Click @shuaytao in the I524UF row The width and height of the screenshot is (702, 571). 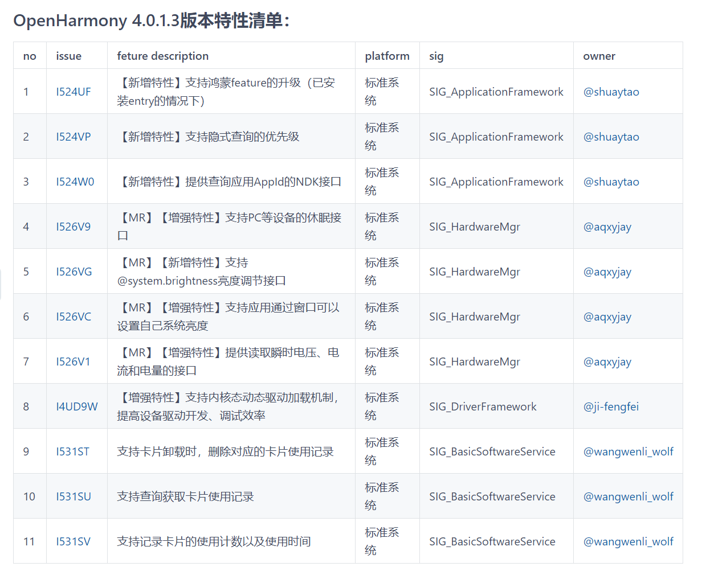tap(611, 92)
